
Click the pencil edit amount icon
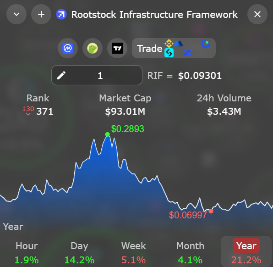coord(61,75)
